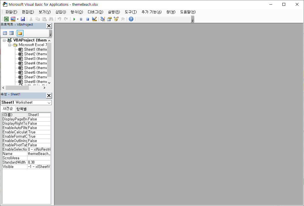Image resolution: width=304 pixels, height=206 pixels.
Task: Select Sheet6 in project tree
Action: [36, 73]
